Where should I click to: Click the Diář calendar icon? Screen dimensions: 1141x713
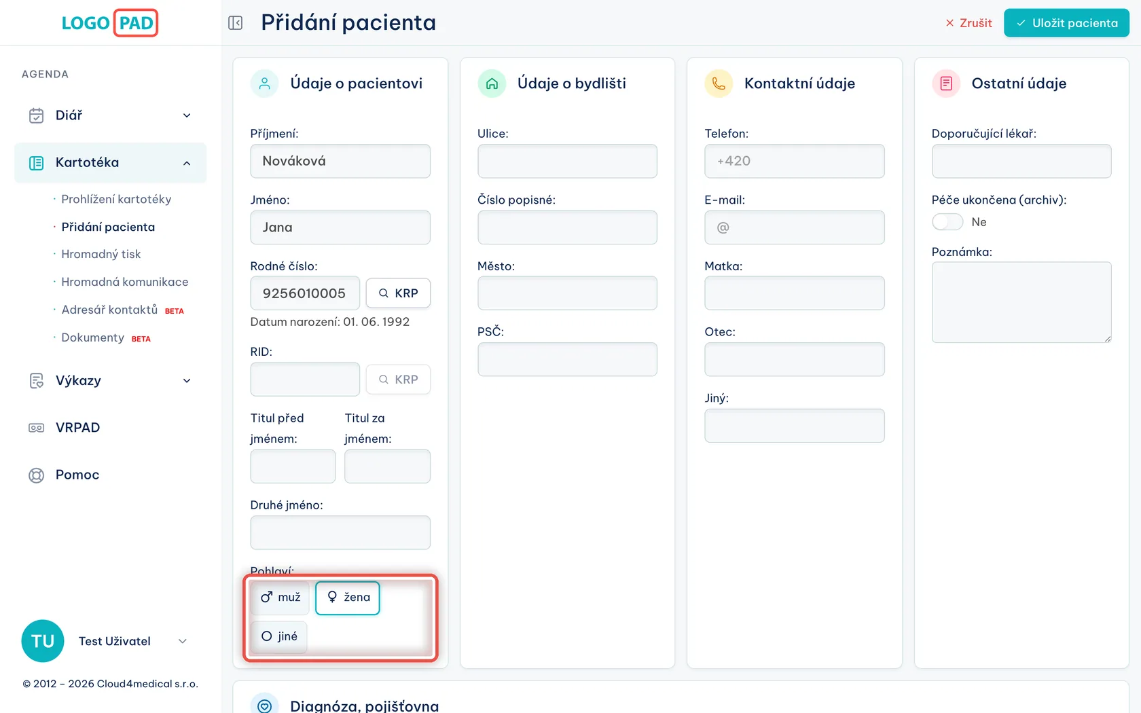[36, 115]
